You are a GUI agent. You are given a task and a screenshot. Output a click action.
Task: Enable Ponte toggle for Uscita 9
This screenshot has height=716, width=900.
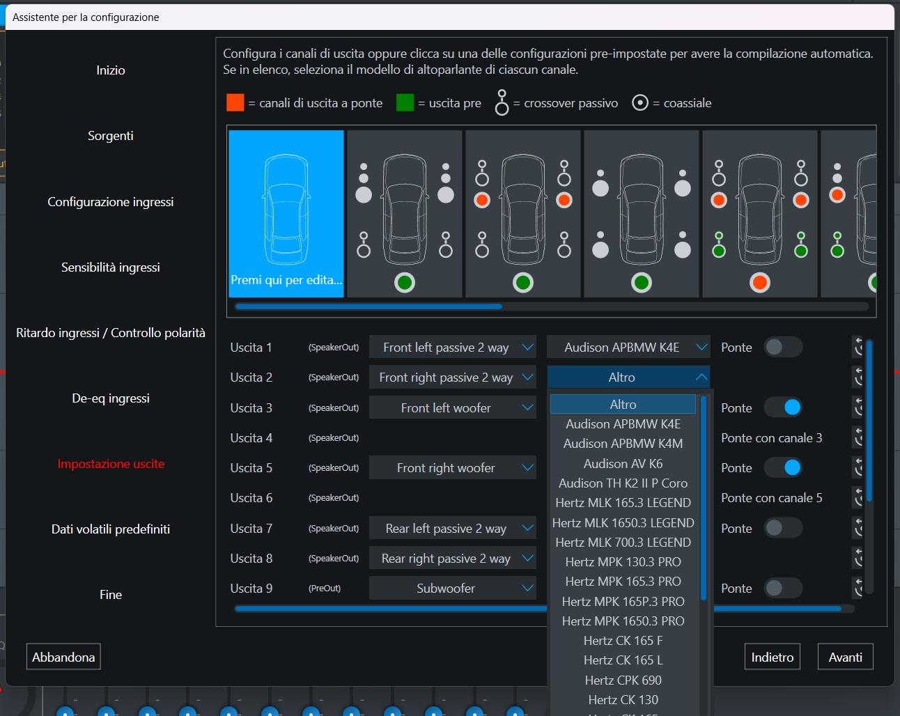[783, 588]
